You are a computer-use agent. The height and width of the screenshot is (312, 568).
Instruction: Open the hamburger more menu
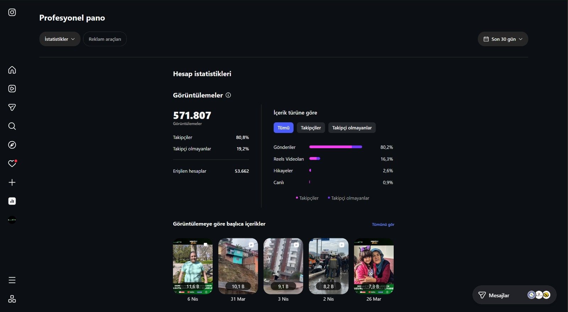click(12, 280)
